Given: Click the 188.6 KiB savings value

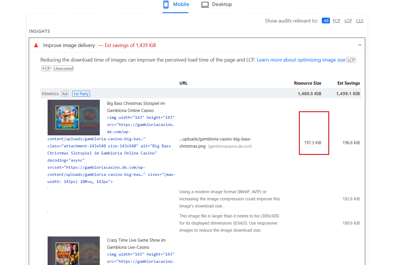Looking at the screenshot, I should [351, 223].
